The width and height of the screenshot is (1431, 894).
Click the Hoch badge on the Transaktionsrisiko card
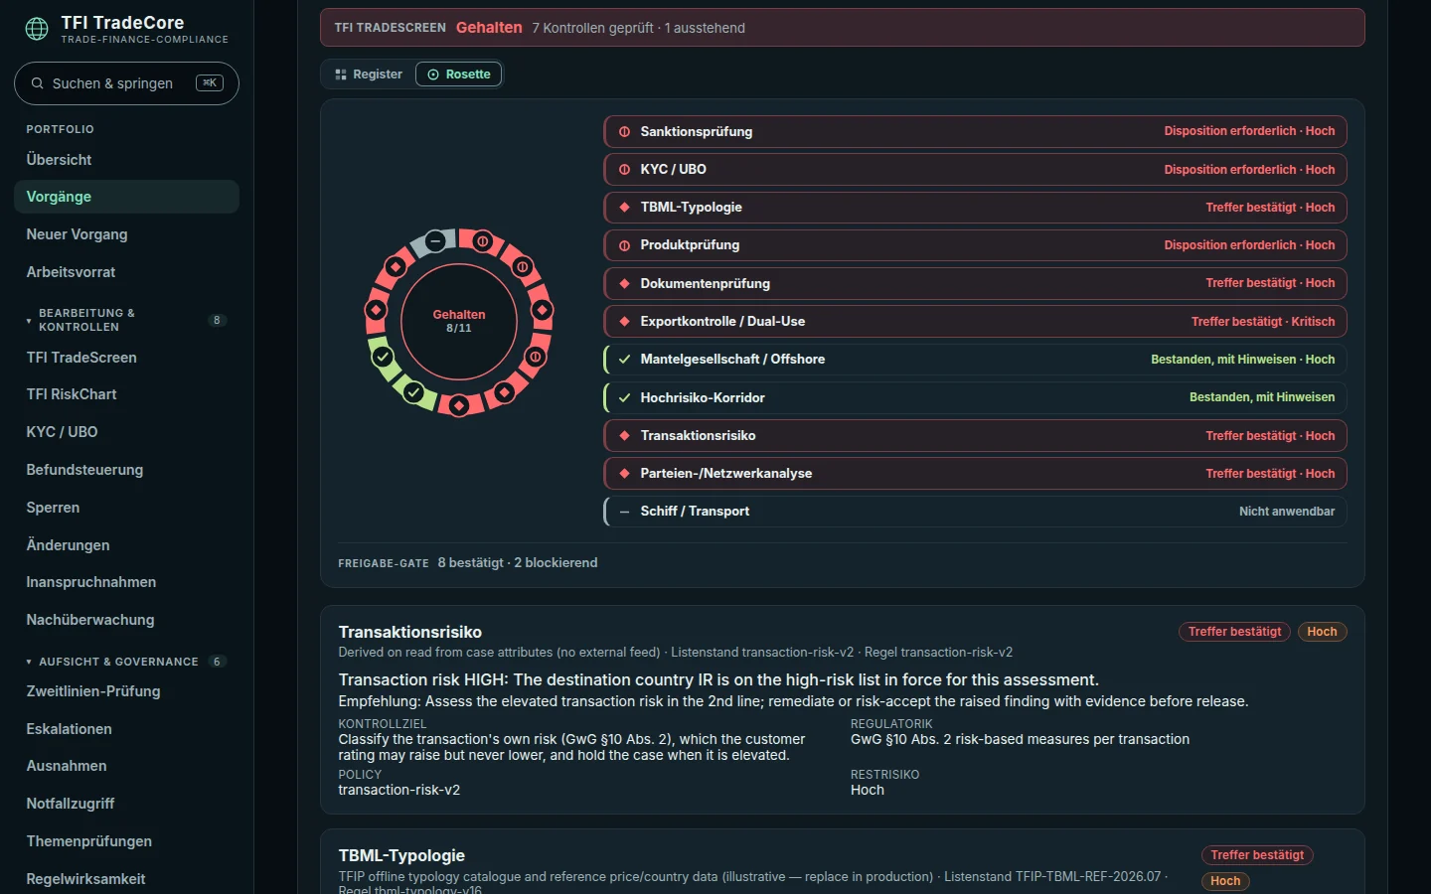click(1322, 632)
